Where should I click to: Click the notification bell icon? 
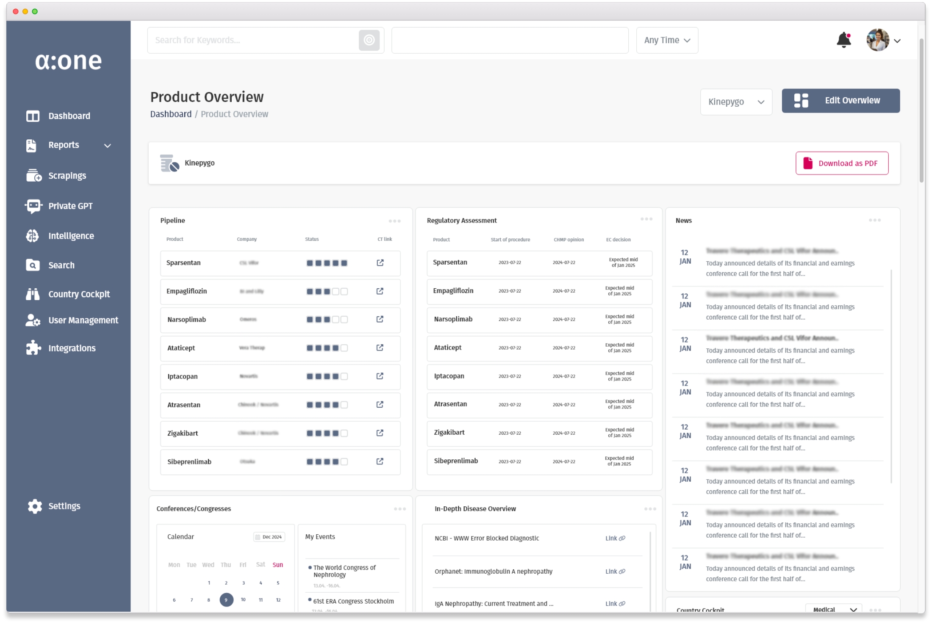843,40
